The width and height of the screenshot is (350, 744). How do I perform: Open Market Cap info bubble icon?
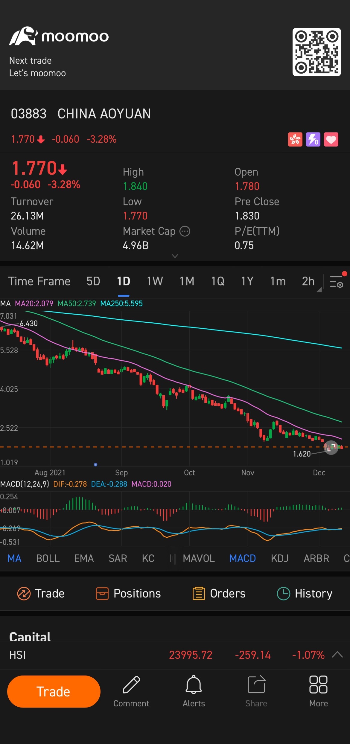(x=185, y=231)
